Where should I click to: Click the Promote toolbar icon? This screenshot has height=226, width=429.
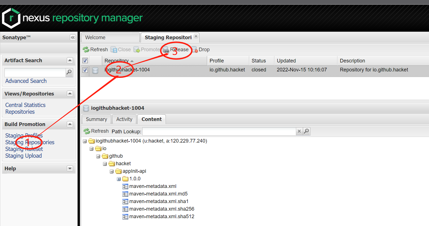(x=137, y=50)
